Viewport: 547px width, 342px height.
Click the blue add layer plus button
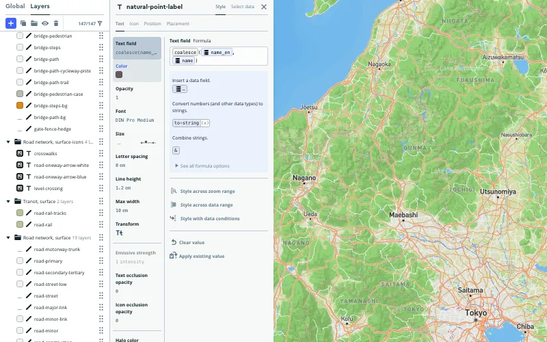click(11, 23)
